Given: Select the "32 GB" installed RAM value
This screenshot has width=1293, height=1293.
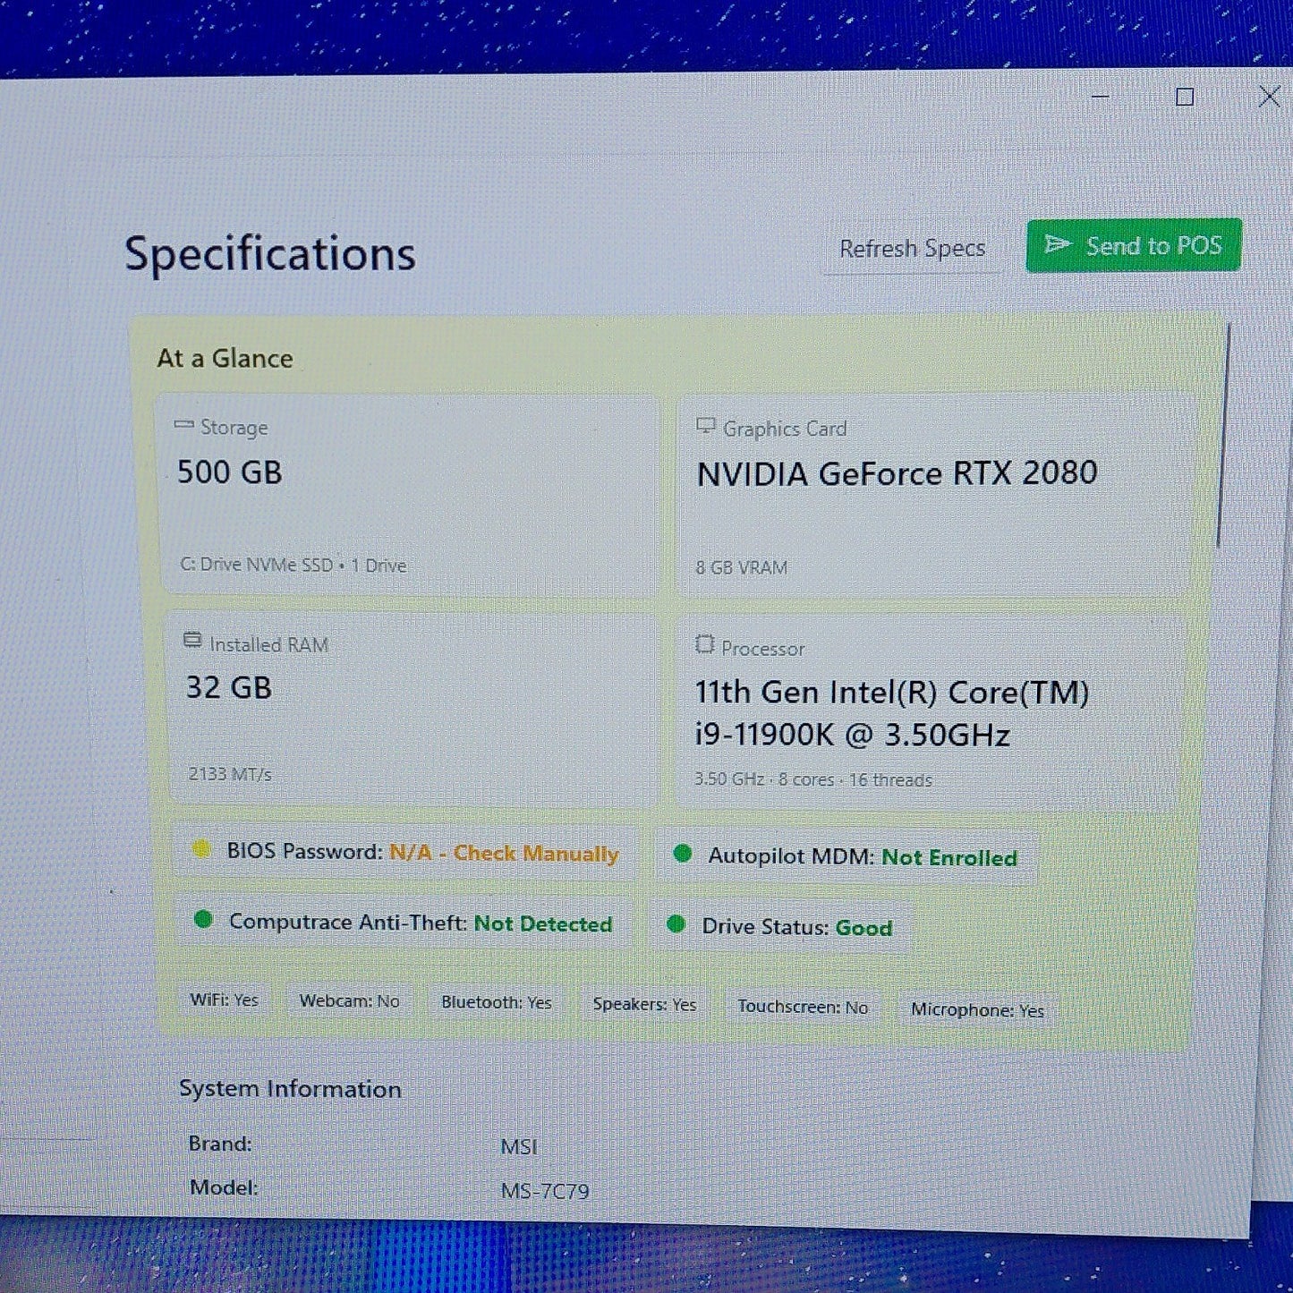Looking at the screenshot, I should (x=229, y=687).
